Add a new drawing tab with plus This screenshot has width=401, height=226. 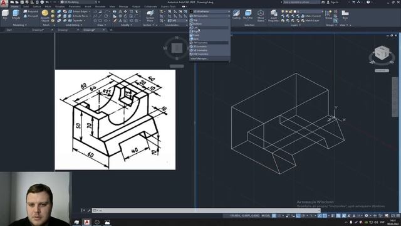pyautogui.click(x=111, y=30)
